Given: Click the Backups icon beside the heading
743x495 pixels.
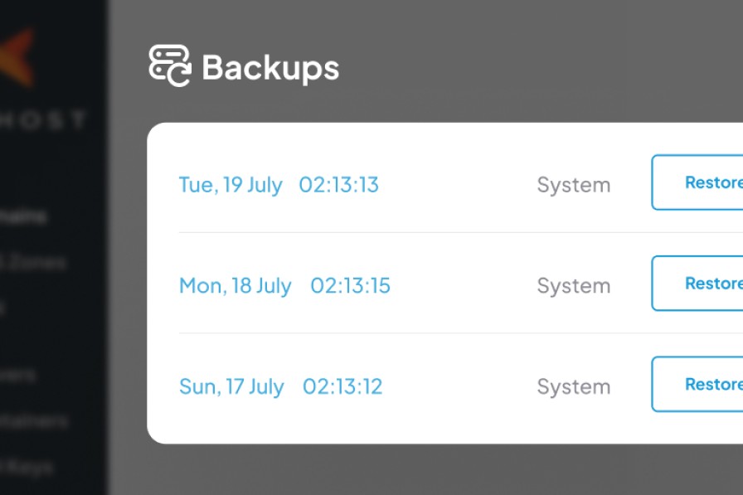Looking at the screenshot, I should 170,66.
